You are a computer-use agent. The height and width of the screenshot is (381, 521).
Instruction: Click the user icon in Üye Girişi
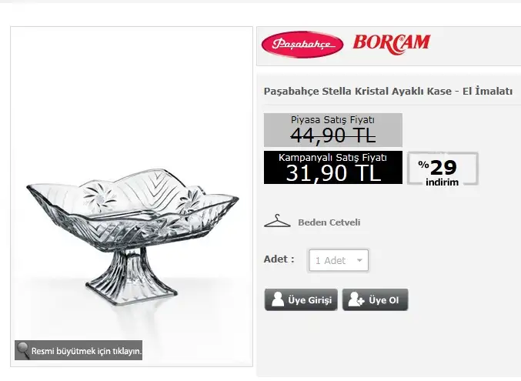[x=278, y=299]
